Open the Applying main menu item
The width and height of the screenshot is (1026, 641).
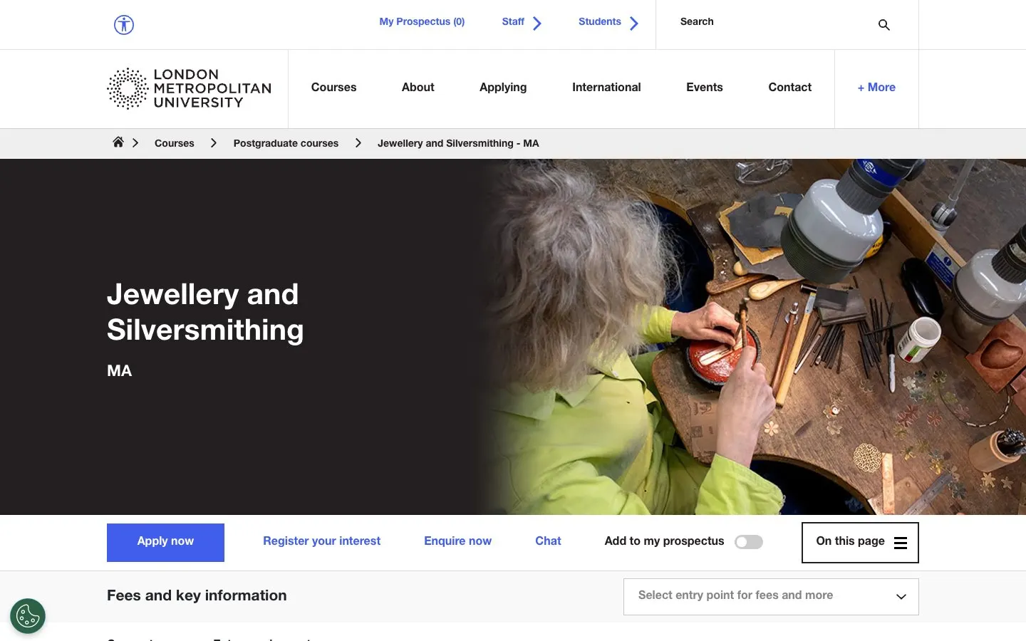pos(503,88)
